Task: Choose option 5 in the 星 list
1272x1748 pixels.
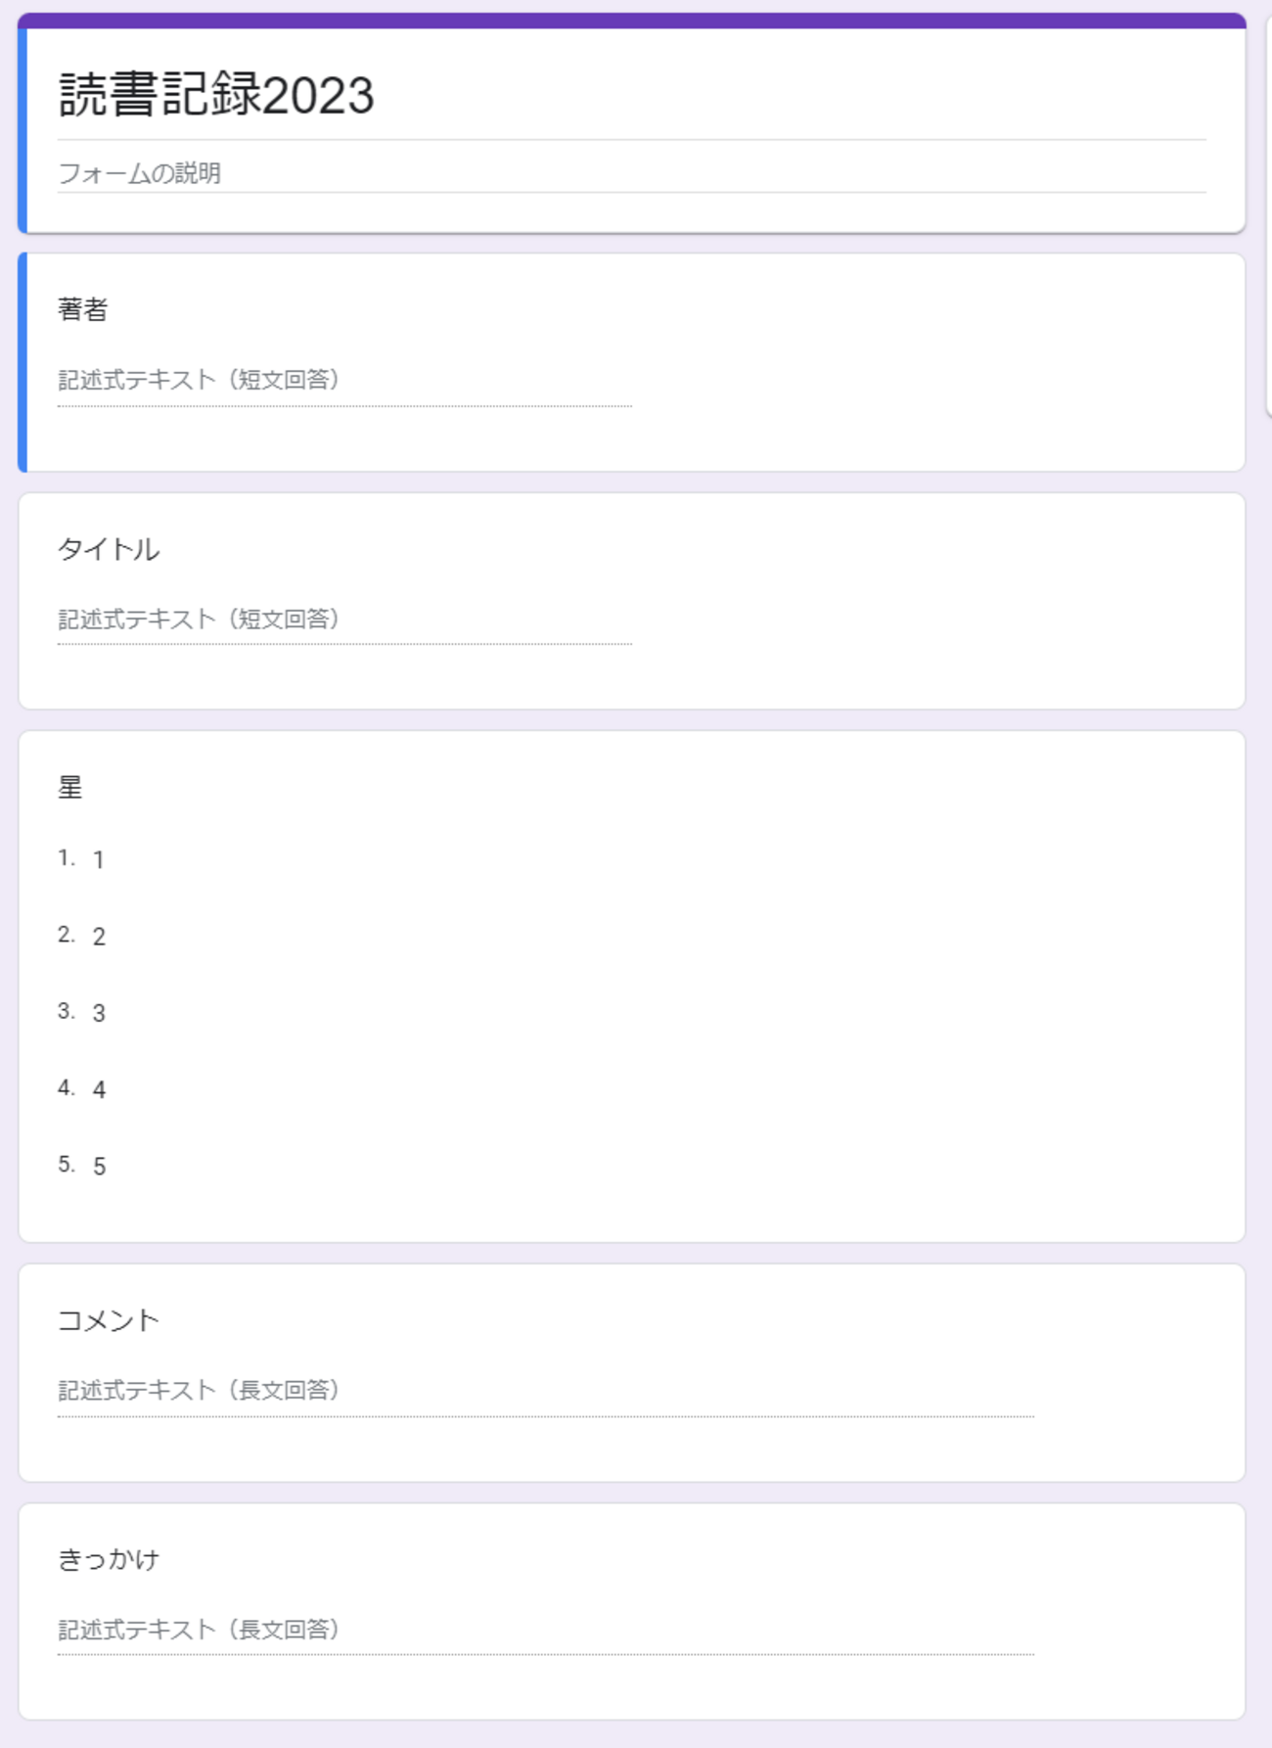Action: [x=99, y=1166]
